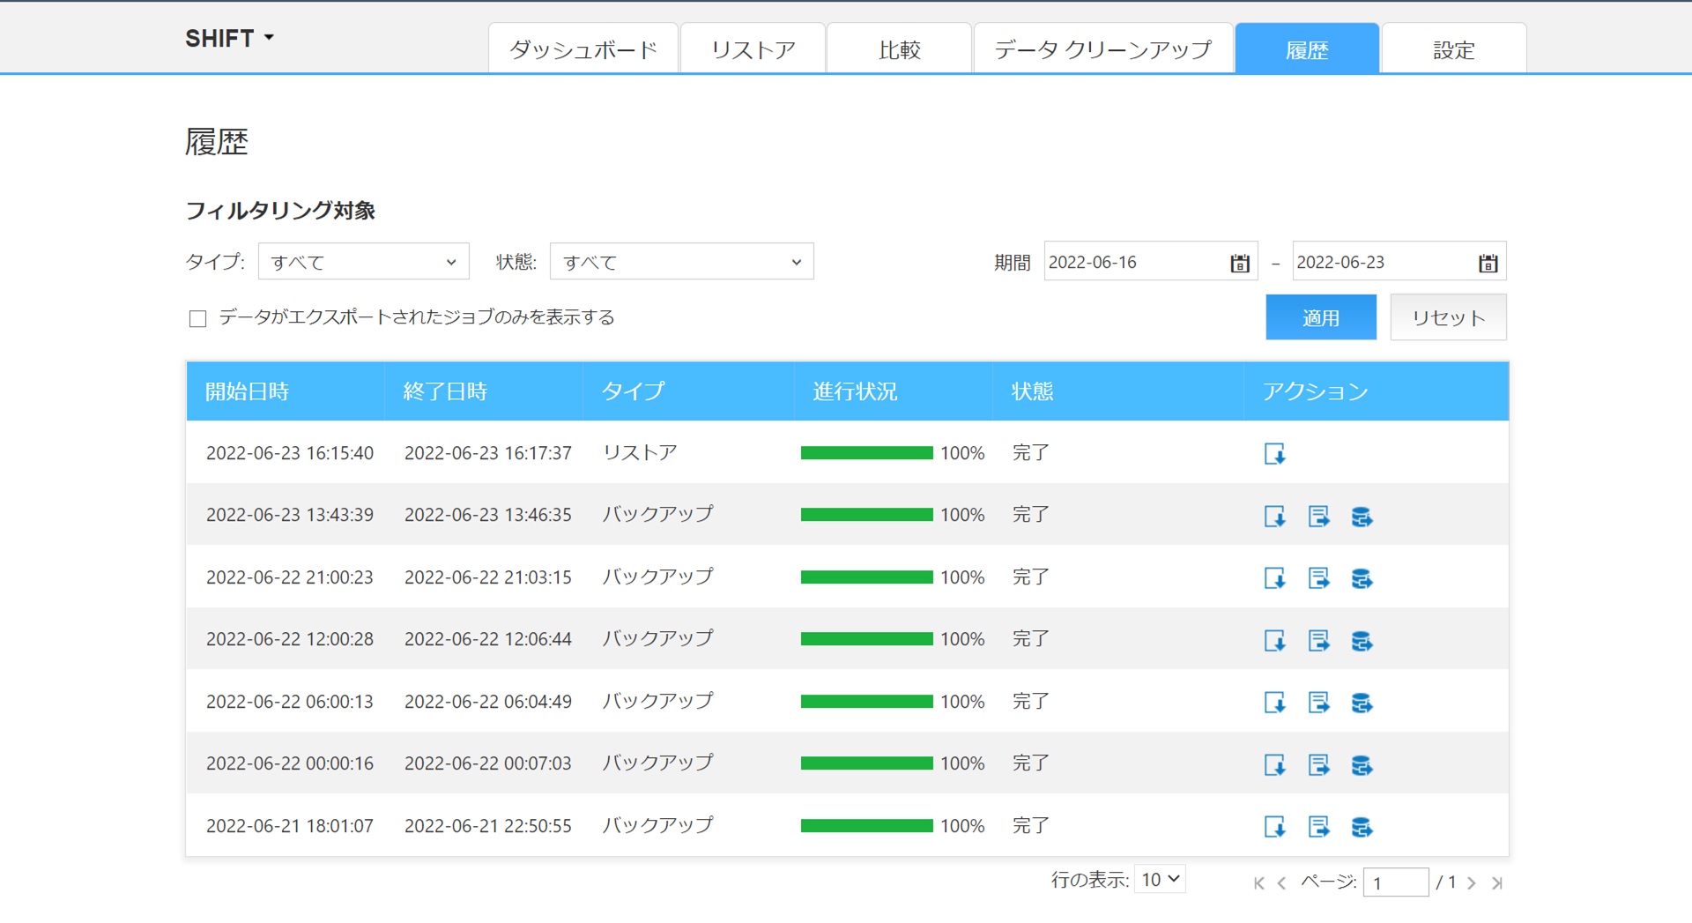Click the リストア type cell in first row
Viewport: 1692px width, 923px height.
point(640,453)
